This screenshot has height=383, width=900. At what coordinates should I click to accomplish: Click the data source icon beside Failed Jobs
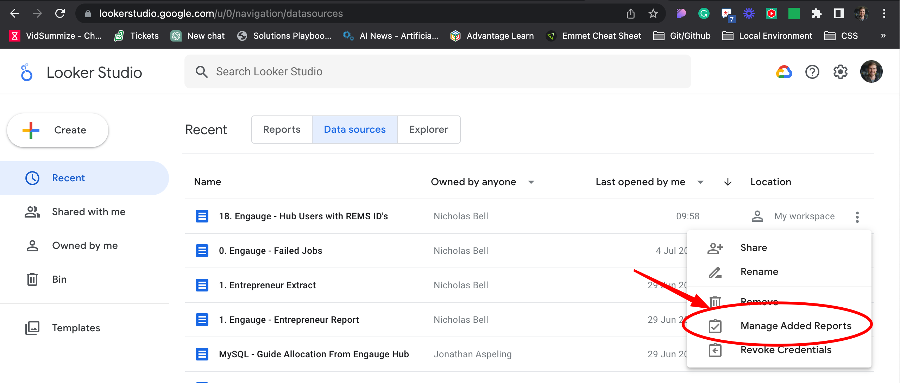click(201, 250)
